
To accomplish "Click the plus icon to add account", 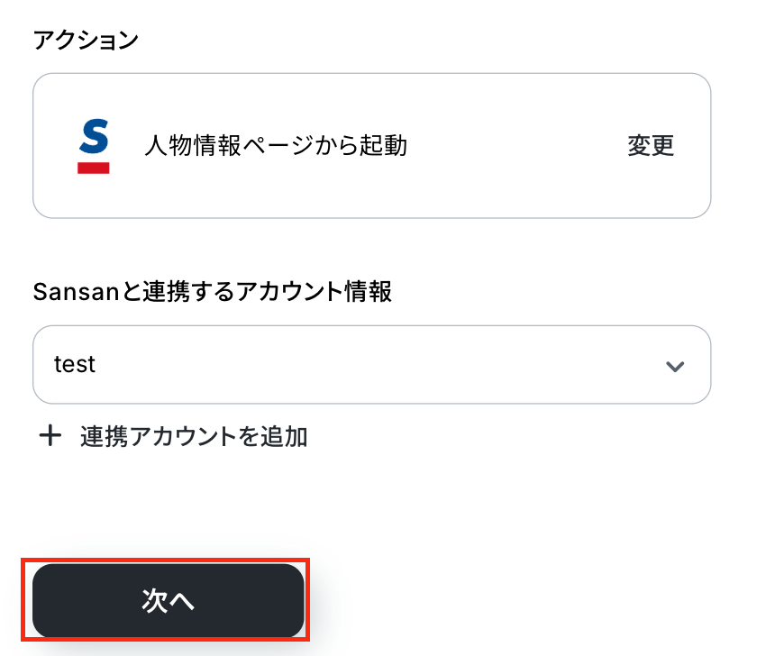I will point(50,436).
